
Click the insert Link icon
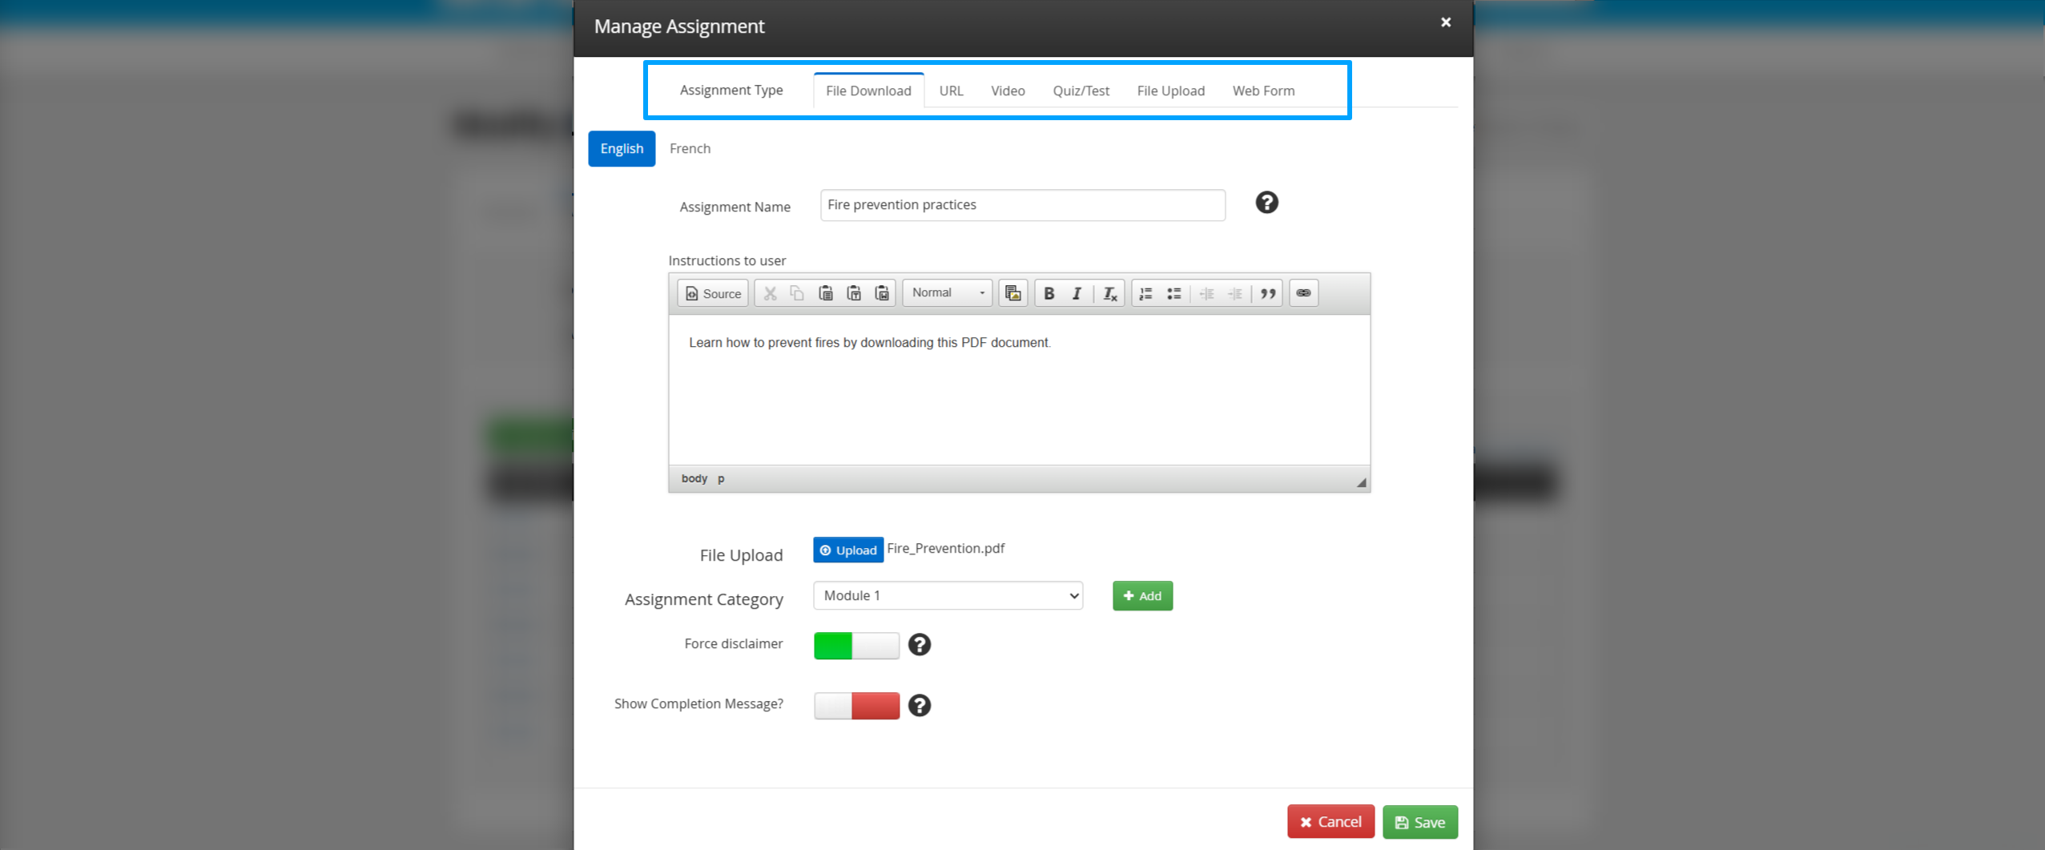point(1303,293)
